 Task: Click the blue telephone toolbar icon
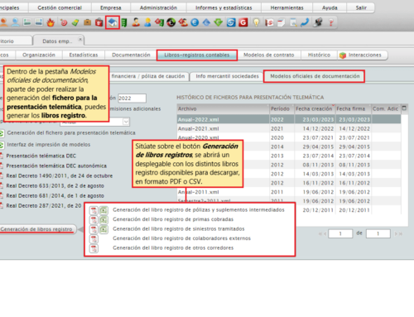(x=305, y=22)
